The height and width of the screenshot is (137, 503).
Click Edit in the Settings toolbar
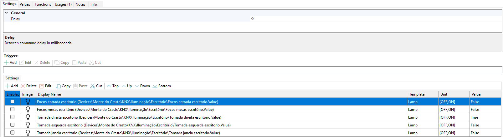[45, 86]
